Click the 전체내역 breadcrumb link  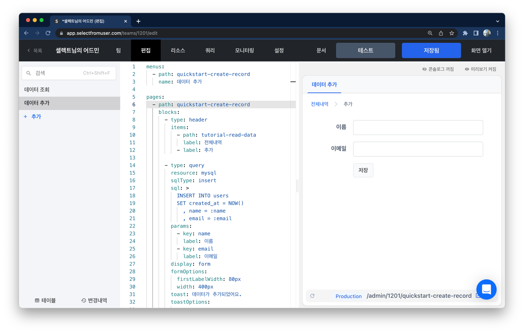coord(320,104)
